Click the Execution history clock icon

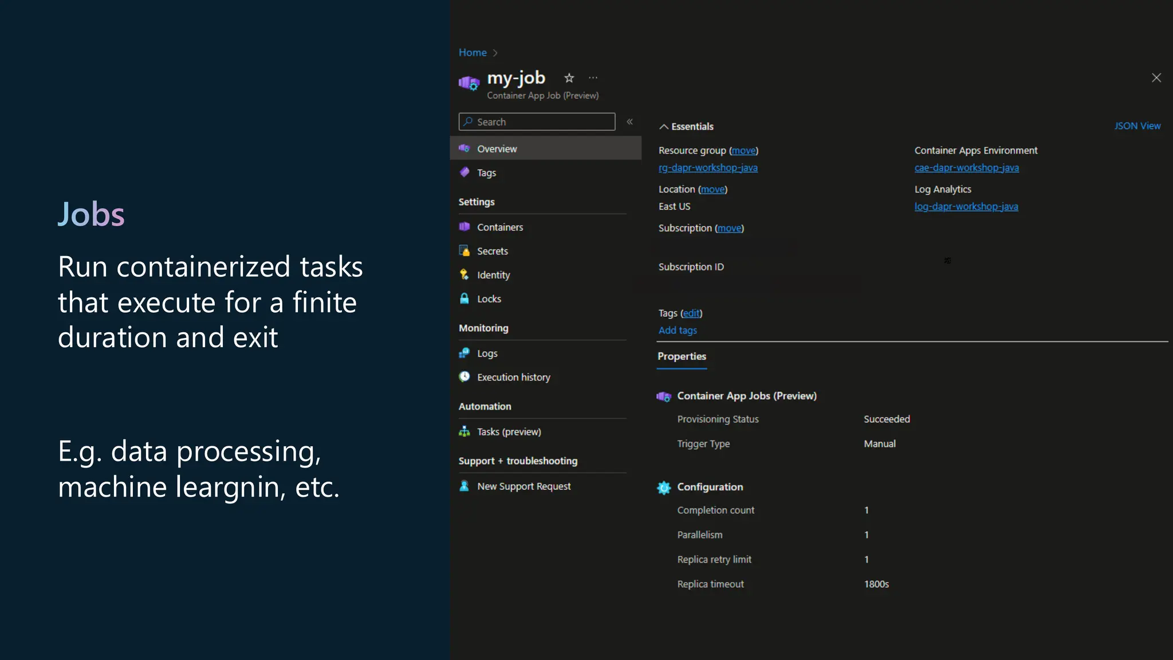pos(464,376)
